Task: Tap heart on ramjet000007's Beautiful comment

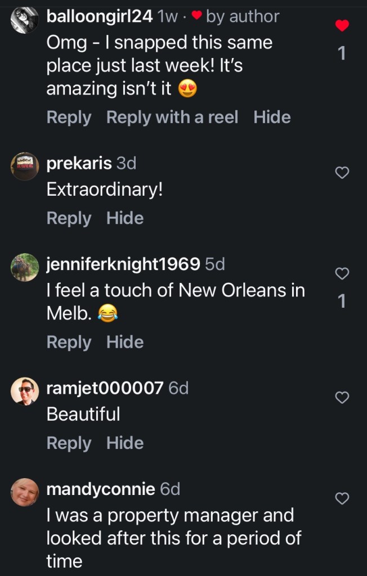Action: (x=342, y=398)
